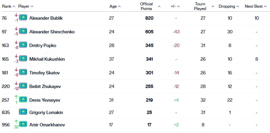Click flag icon beside Grigoriy Lomakin
Image resolution: width=270 pixels, height=133 pixels.
(x=23, y=112)
